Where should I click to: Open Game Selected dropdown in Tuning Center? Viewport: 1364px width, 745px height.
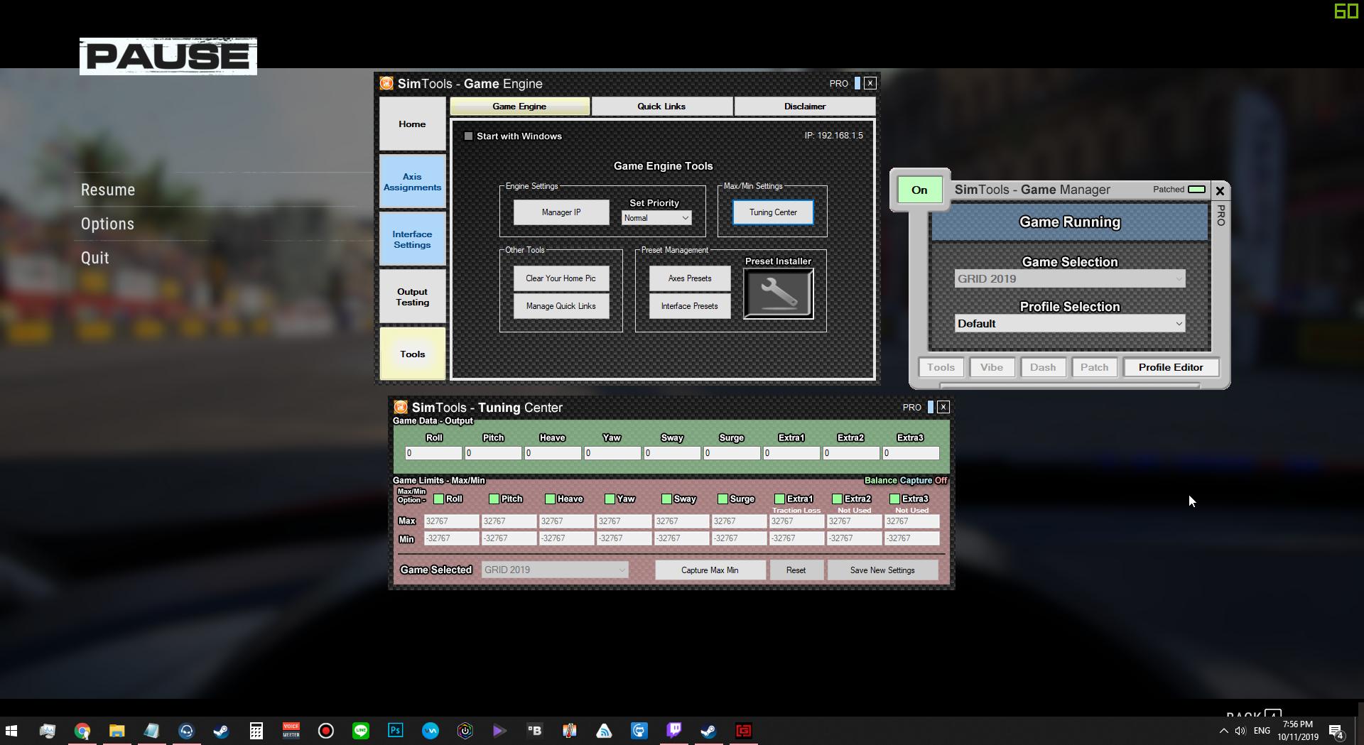554,570
